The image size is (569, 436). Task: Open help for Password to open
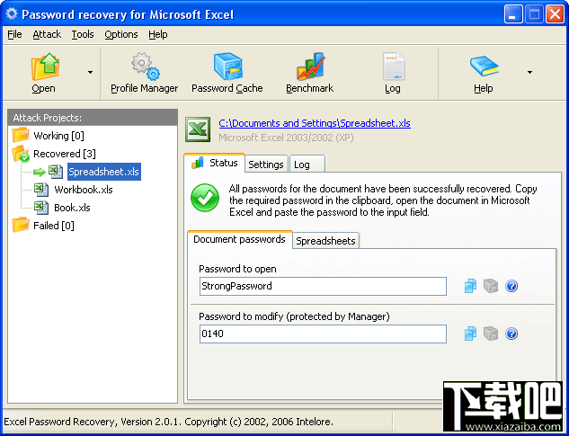(511, 286)
